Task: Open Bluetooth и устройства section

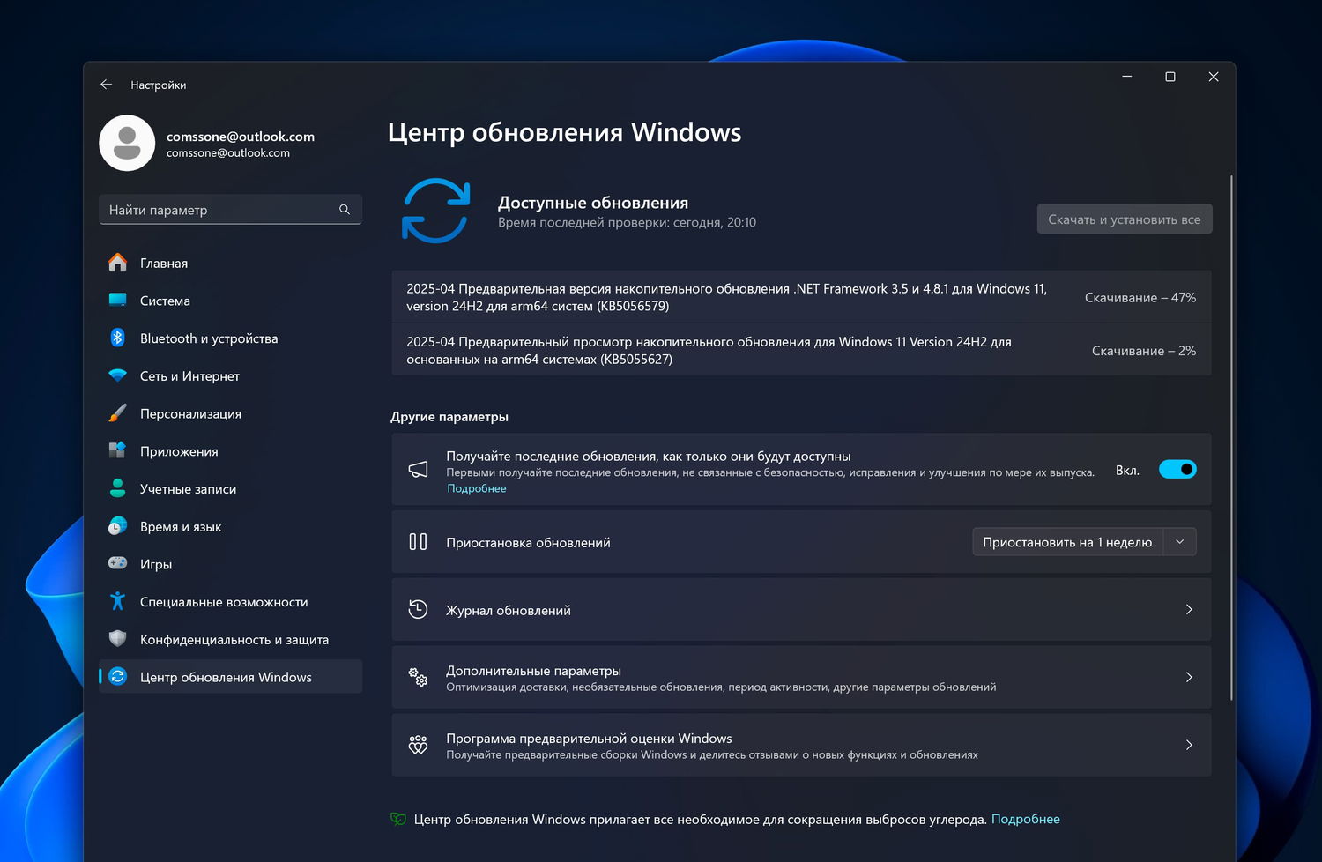Action: (231, 338)
